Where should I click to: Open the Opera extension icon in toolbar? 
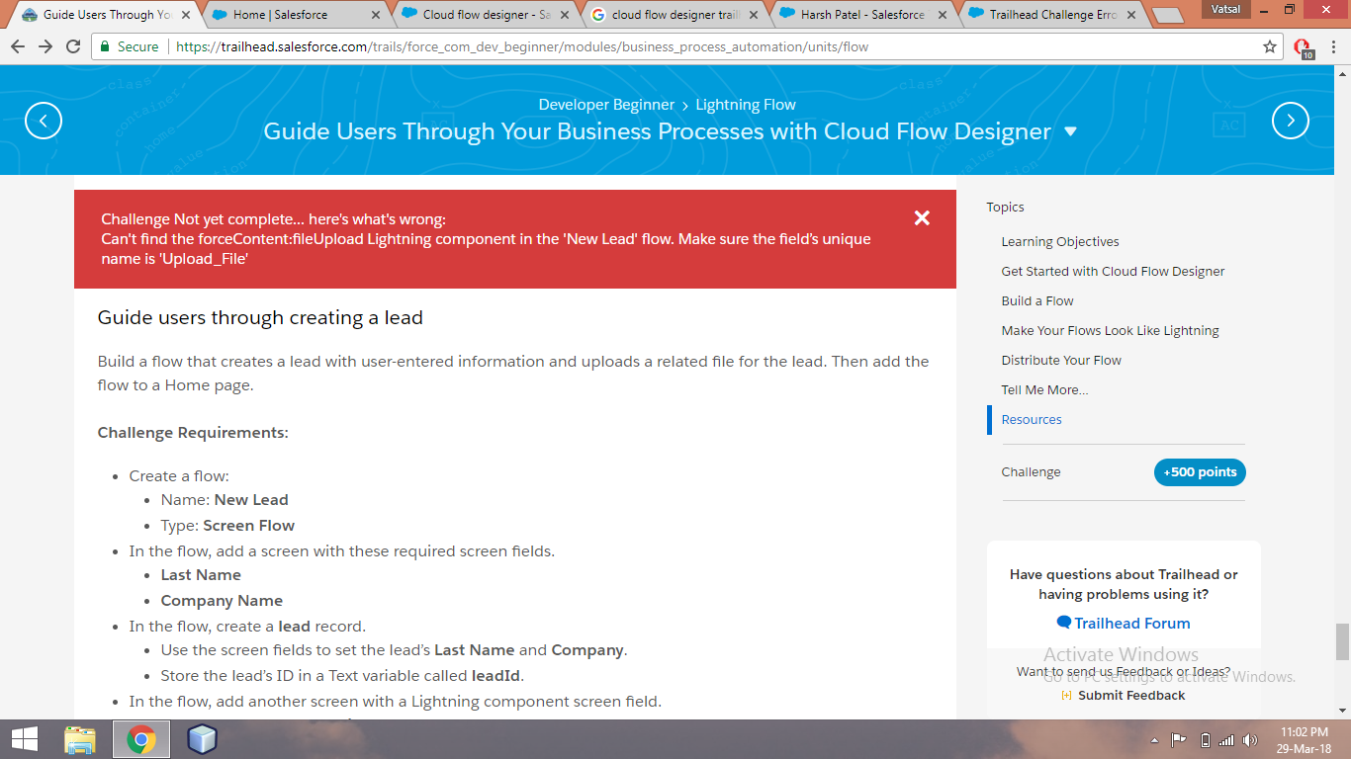coord(1303,47)
